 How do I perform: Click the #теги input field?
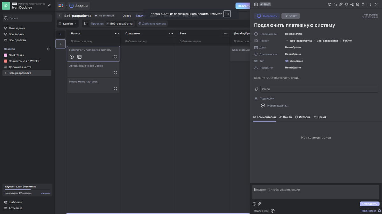pos(319,89)
